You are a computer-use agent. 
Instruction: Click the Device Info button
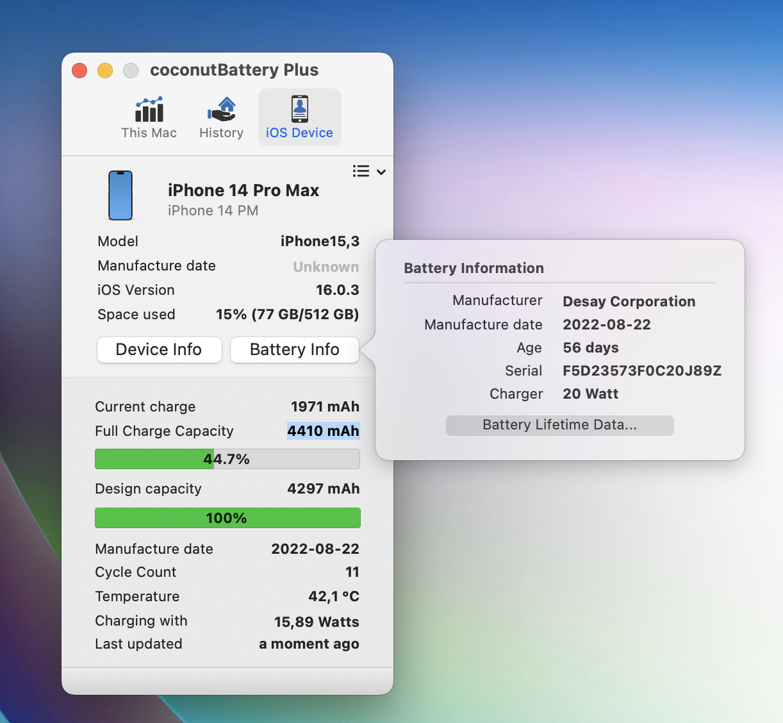pos(159,350)
